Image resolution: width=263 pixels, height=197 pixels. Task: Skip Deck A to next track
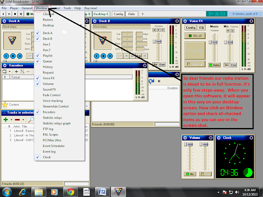point(20,56)
